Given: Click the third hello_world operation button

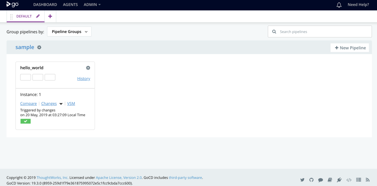Looking at the screenshot, I should point(50,77).
